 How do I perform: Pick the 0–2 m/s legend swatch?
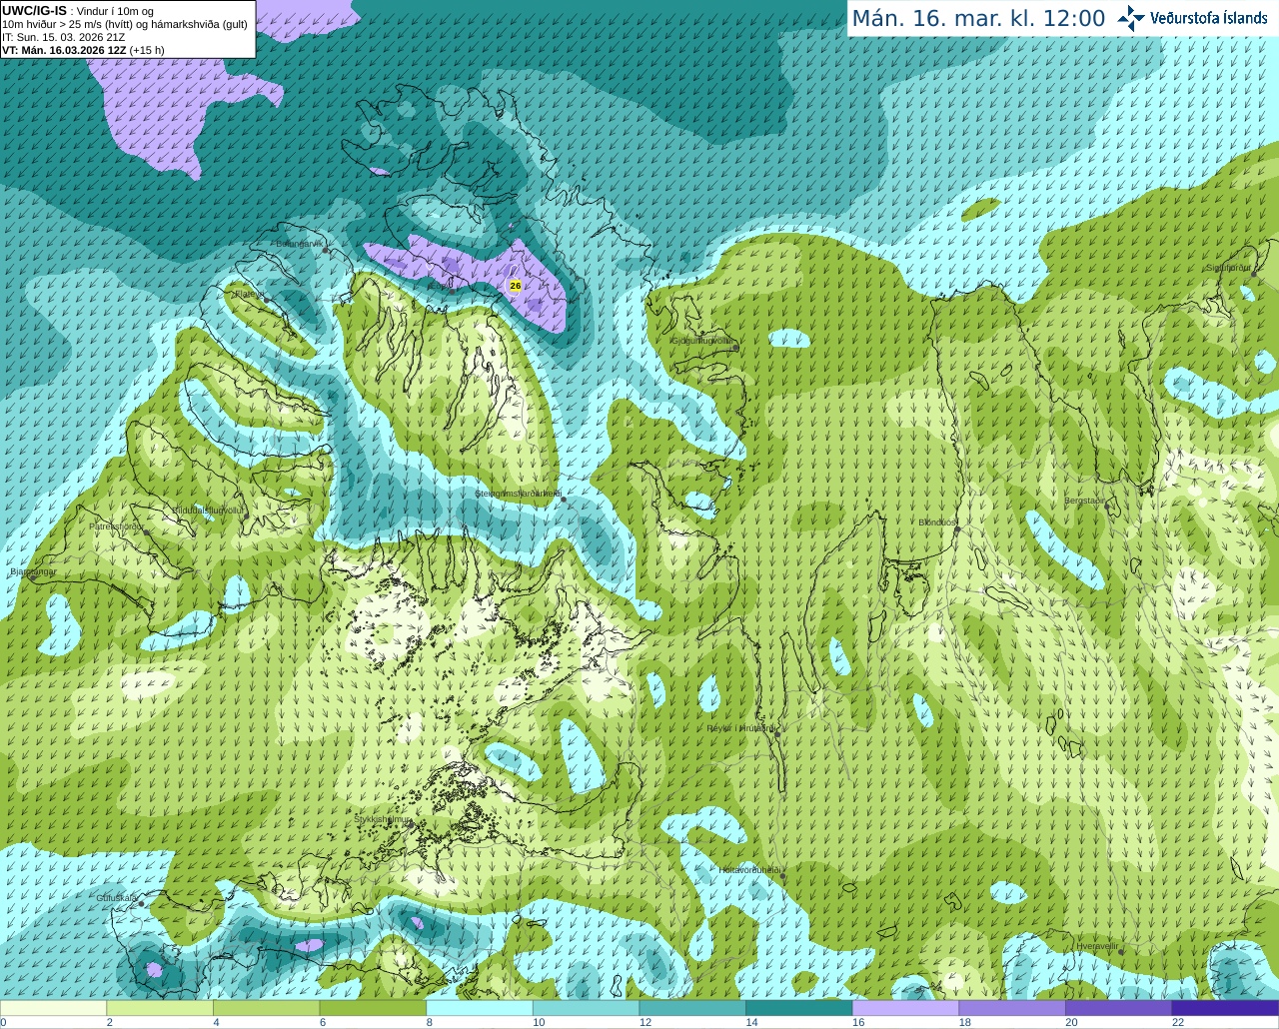pyautogui.click(x=53, y=1008)
